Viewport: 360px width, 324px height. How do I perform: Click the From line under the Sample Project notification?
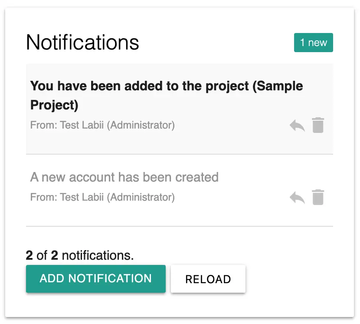pos(102,126)
